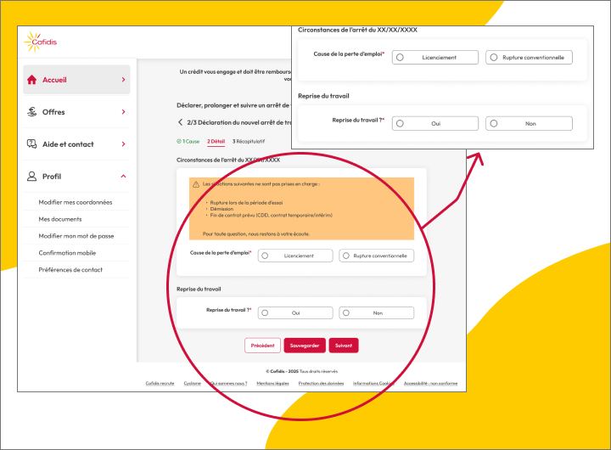611x450 pixels.
Task: Select the Licenciement radio option in the main form
Action: 266,256
